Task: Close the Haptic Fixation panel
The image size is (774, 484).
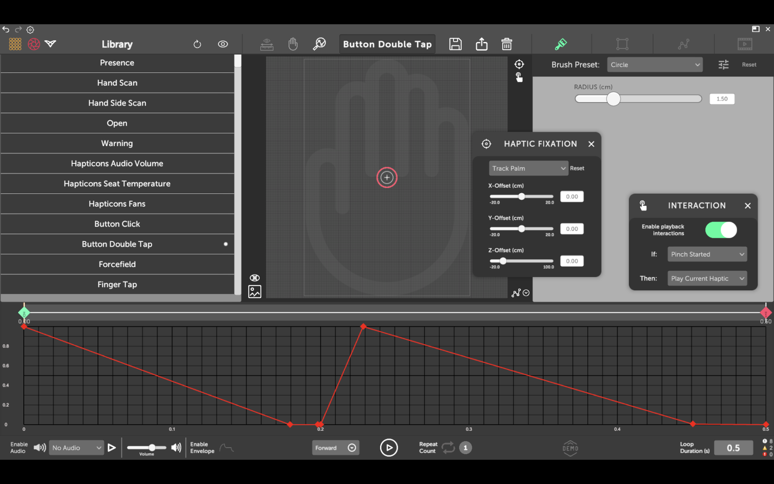Action: 591,144
